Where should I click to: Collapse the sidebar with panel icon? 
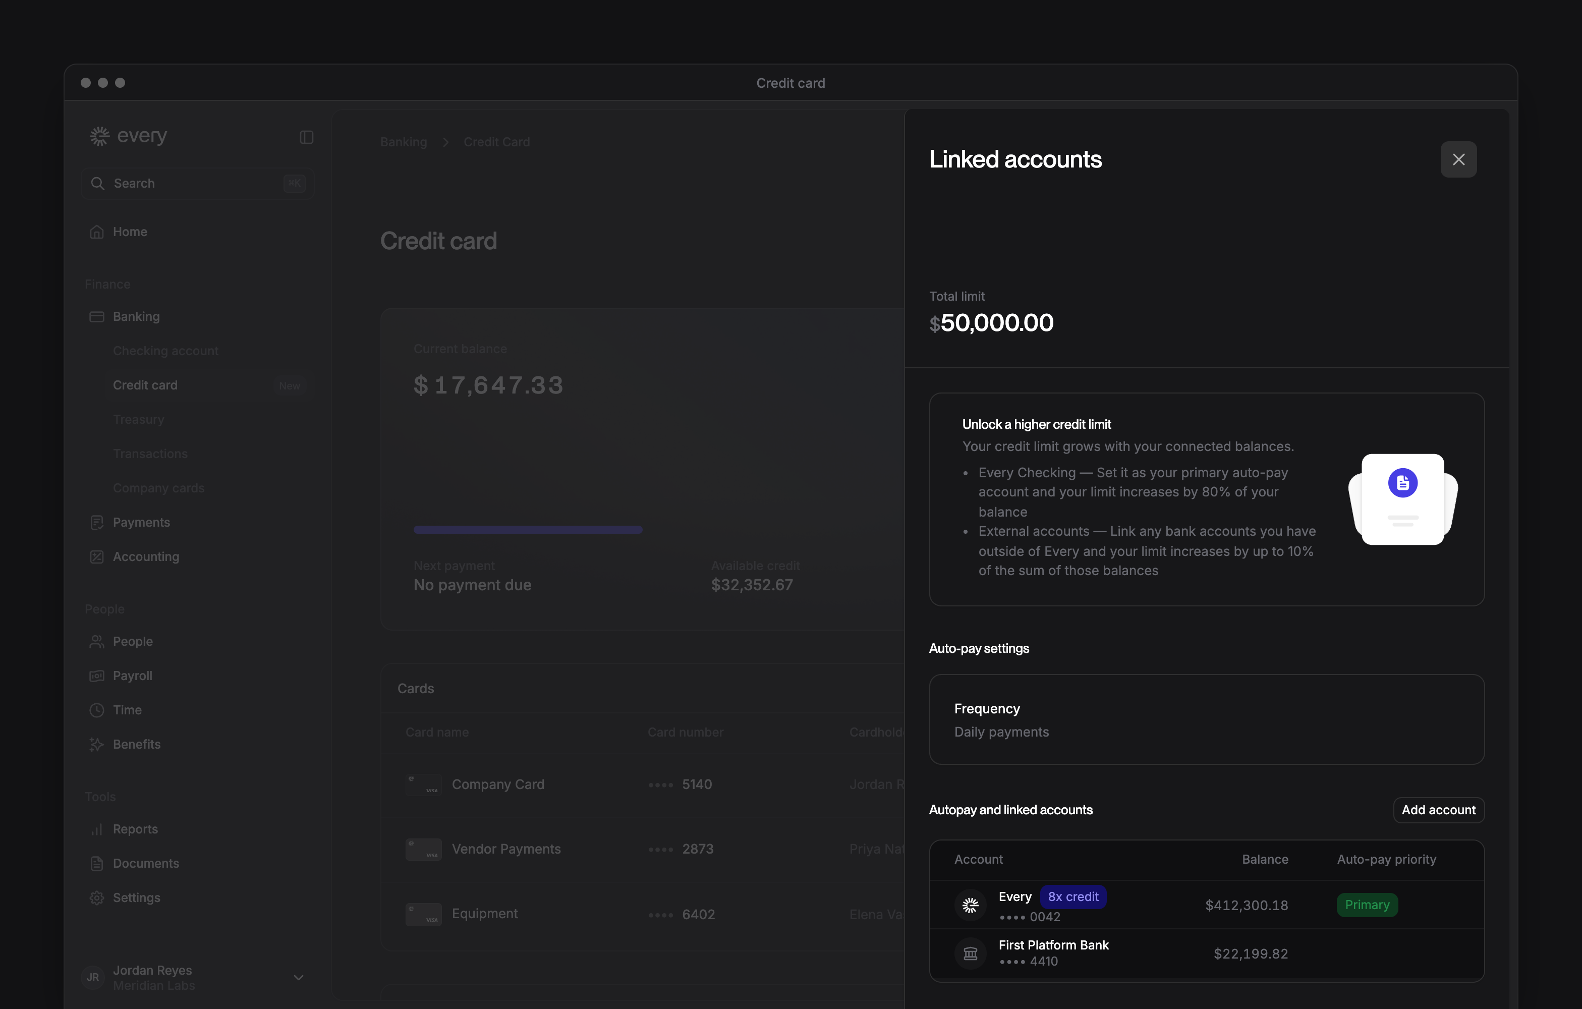pos(306,137)
